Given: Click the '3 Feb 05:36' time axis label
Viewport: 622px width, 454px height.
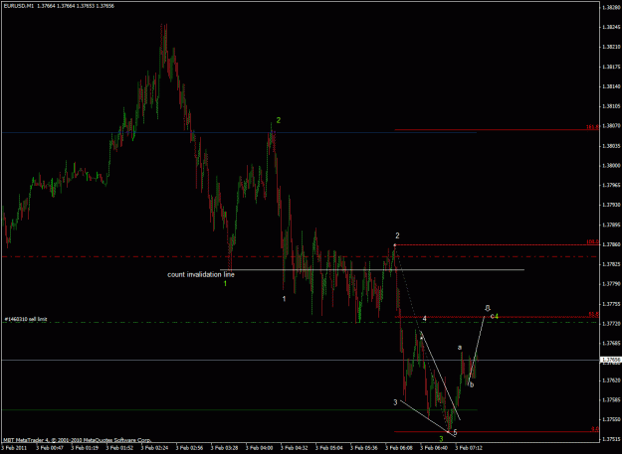Looking at the screenshot, I should coord(364,448).
